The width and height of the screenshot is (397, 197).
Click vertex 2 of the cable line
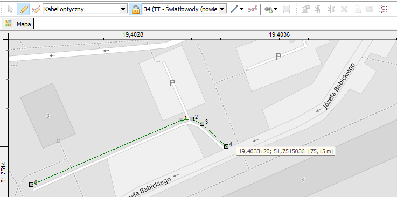tap(192, 118)
